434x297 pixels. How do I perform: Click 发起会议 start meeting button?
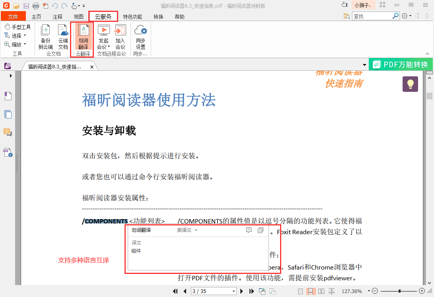point(103,37)
